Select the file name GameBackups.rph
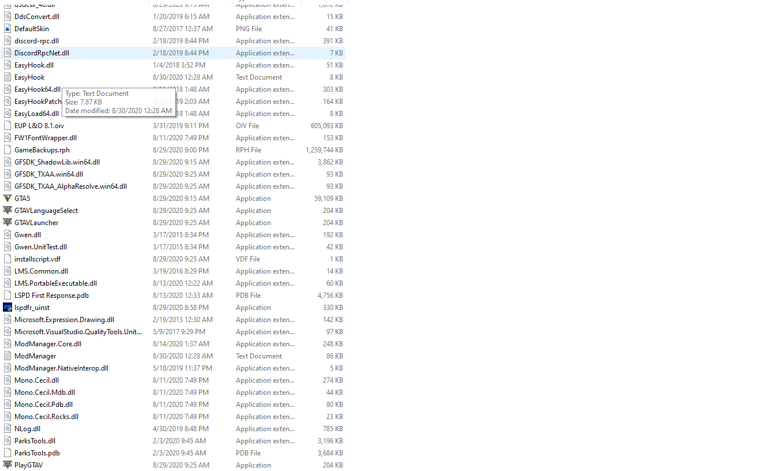The width and height of the screenshot is (782, 471). [x=42, y=150]
